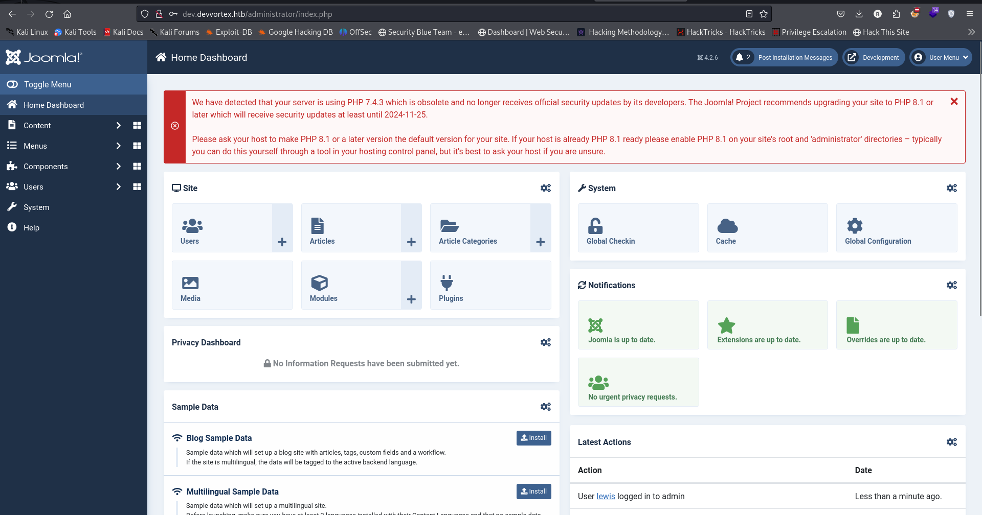The image size is (982, 515).
Task: Open the lewis user link
Action: [x=606, y=496]
